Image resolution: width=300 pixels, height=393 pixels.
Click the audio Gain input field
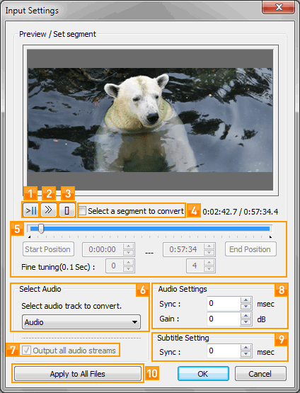(x=224, y=319)
